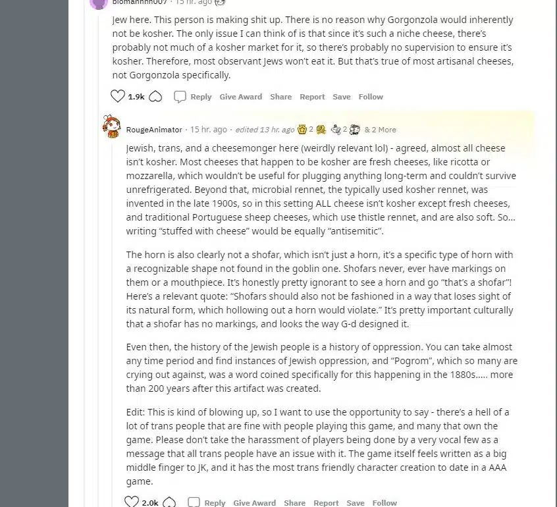Reply to the Gorgonzola kosher comment
Image resolution: width=557 pixels, height=507 pixels.
point(201,97)
